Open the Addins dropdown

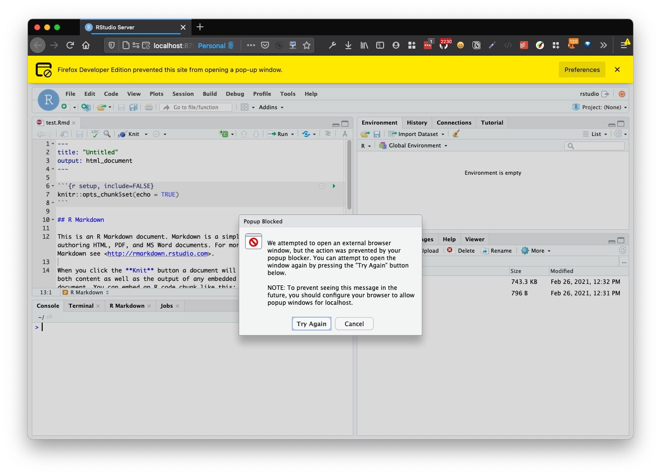271,107
